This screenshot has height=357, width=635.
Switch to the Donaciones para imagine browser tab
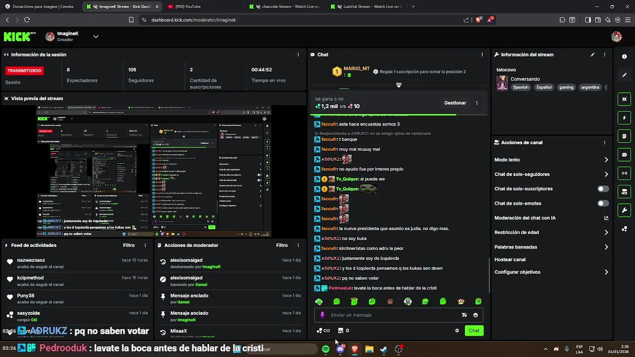[x=40, y=6]
